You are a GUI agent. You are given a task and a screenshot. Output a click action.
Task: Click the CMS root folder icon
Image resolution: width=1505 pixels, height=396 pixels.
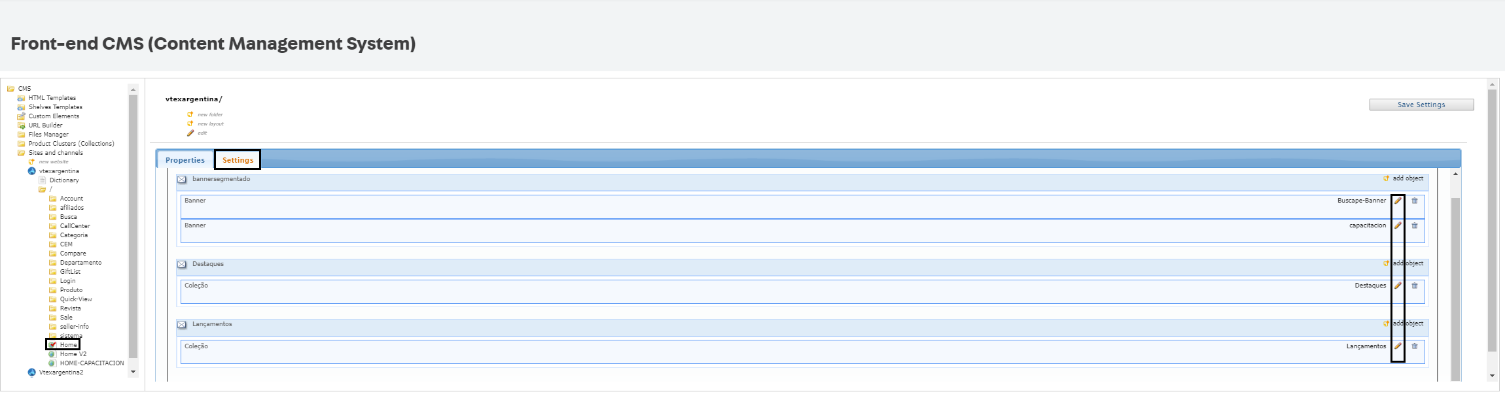point(11,89)
